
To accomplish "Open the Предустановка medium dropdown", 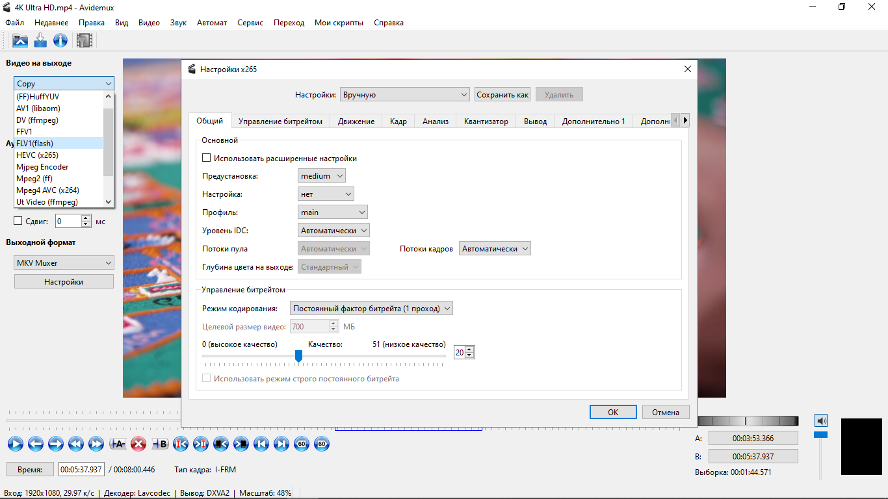I will (322, 176).
